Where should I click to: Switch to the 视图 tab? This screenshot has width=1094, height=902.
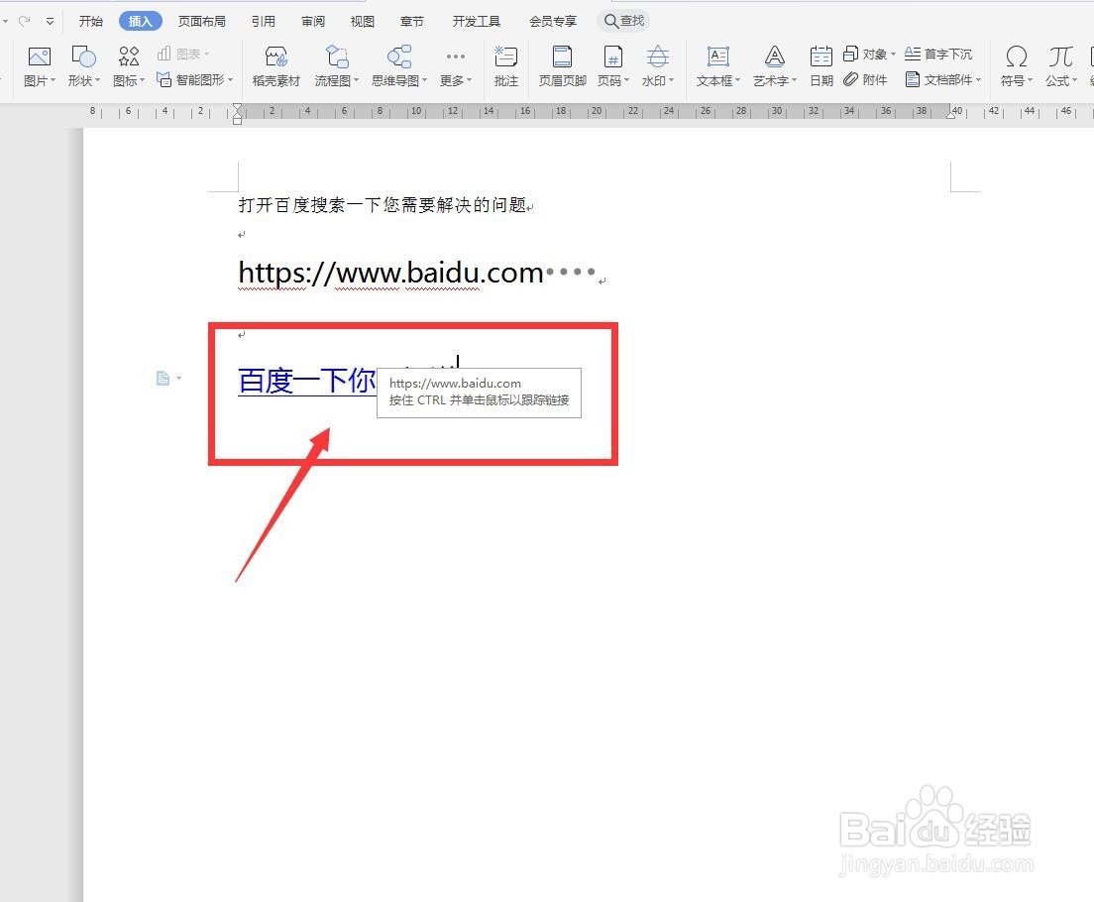pyautogui.click(x=362, y=21)
